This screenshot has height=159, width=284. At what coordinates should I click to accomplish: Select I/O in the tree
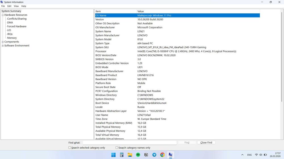point(9,30)
